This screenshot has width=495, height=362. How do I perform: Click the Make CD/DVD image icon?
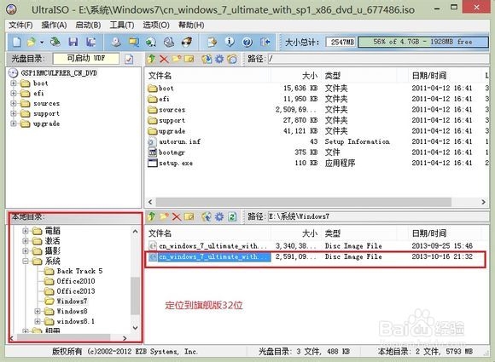point(116,42)
